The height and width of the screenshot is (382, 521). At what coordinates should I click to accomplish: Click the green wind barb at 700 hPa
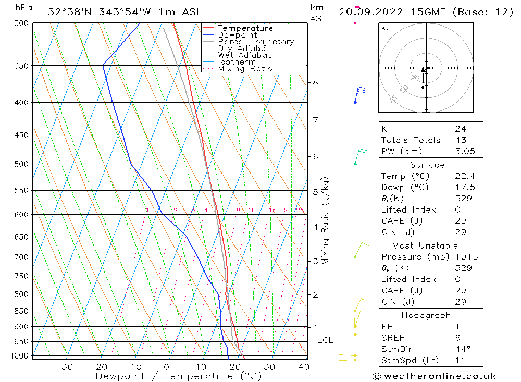coord(361,250)
